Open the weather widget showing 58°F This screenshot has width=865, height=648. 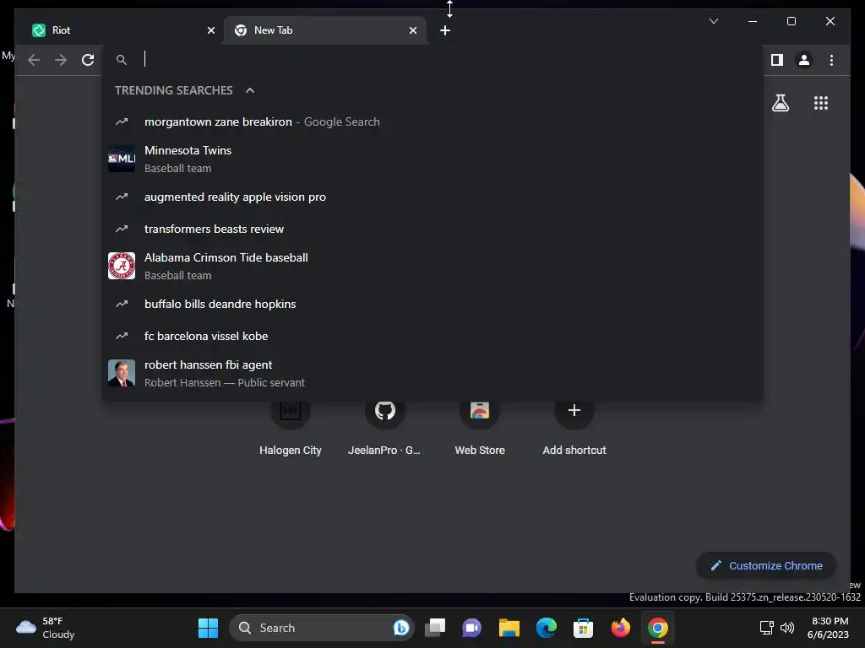[x=46, y=628]
